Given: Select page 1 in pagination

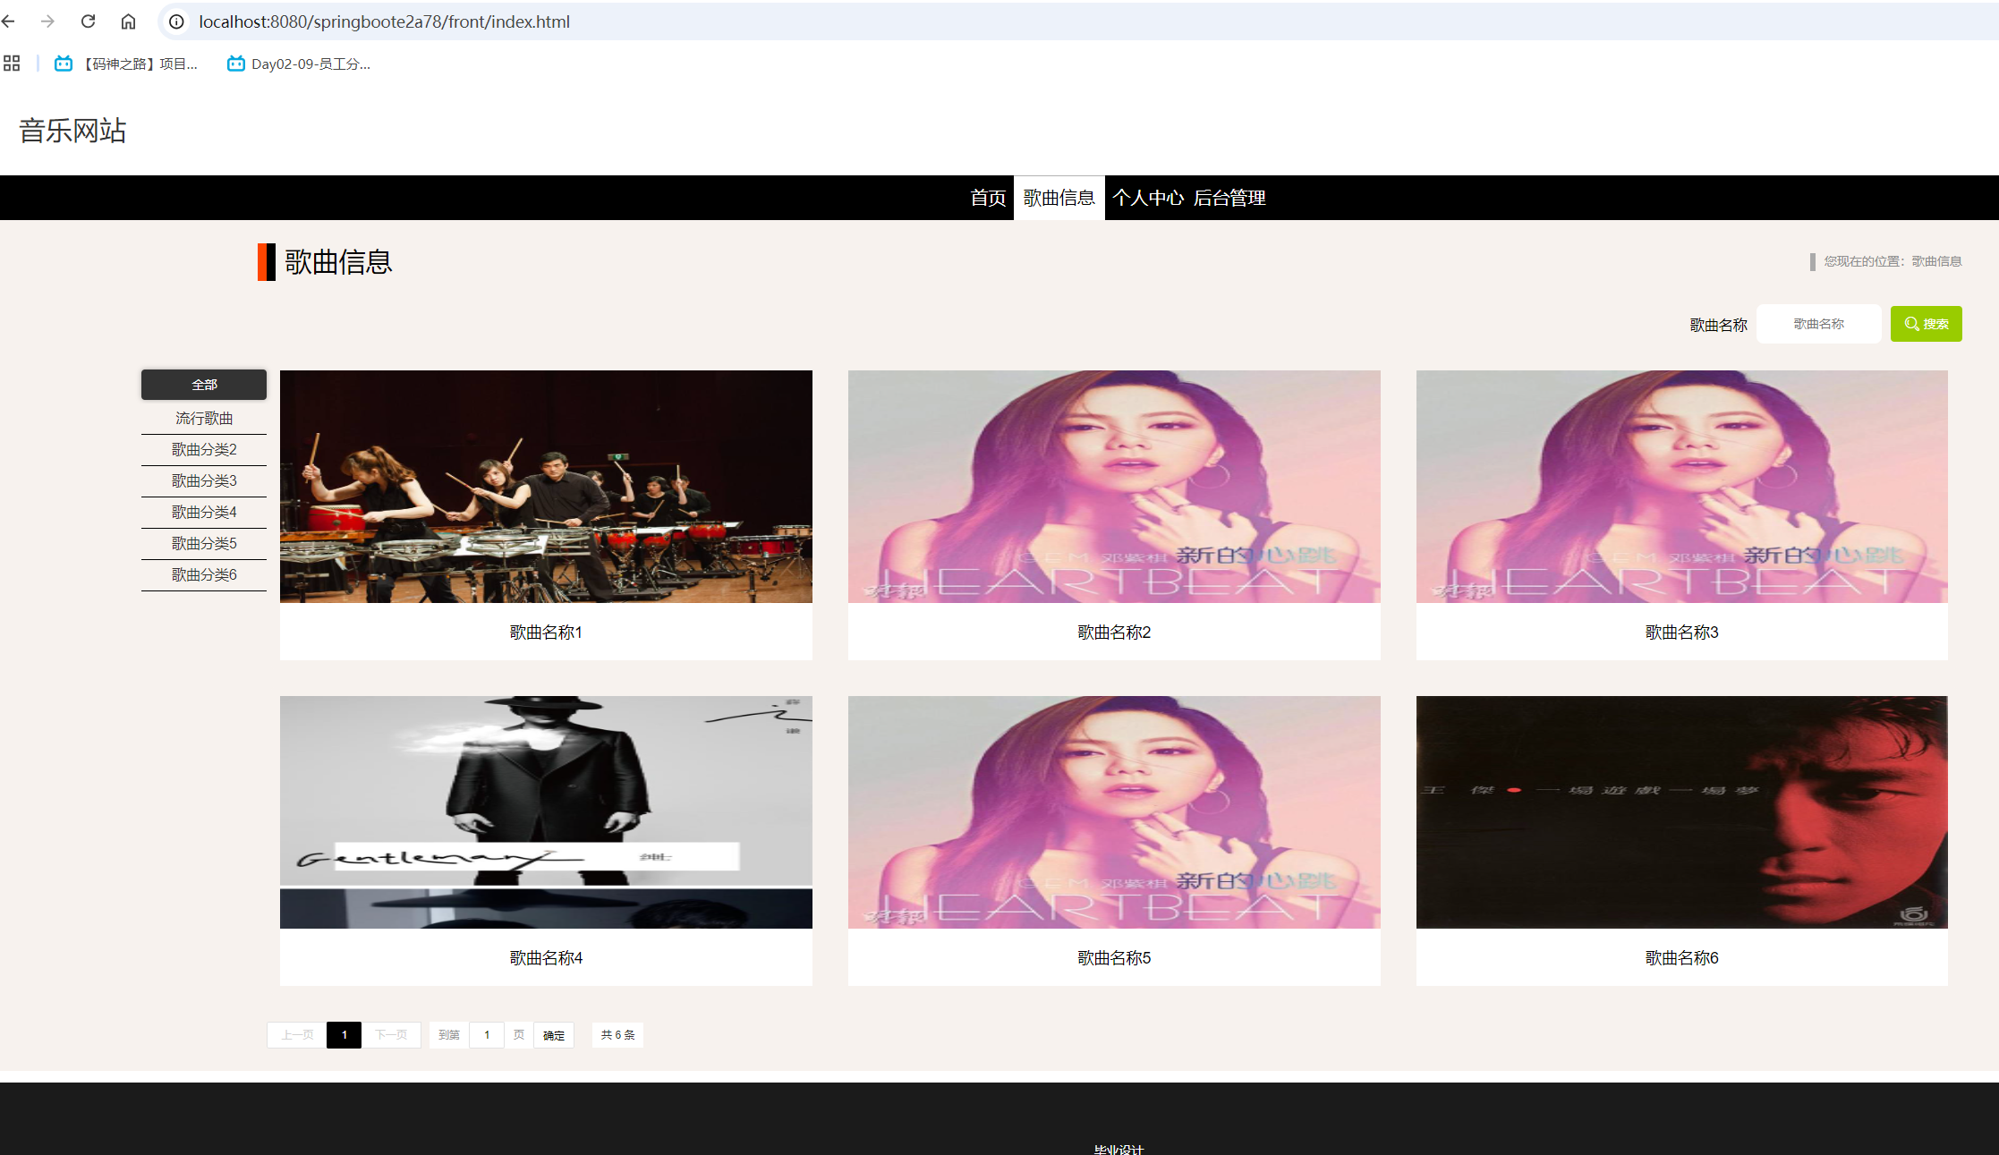Looking at the screenshot, I should tap(344, 1035).
